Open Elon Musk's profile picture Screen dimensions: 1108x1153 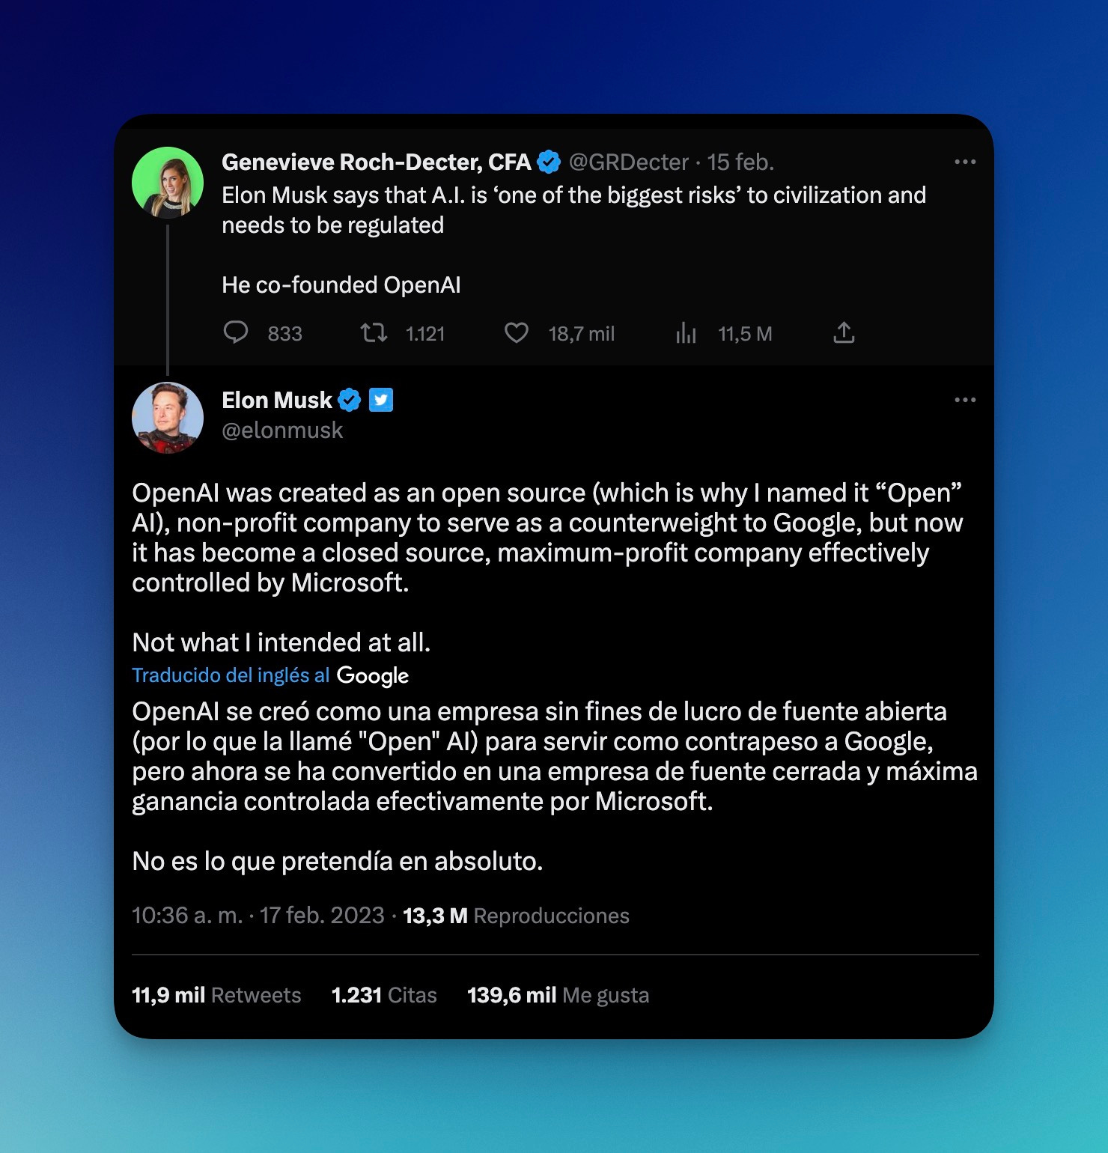click(x=168, y=418)
